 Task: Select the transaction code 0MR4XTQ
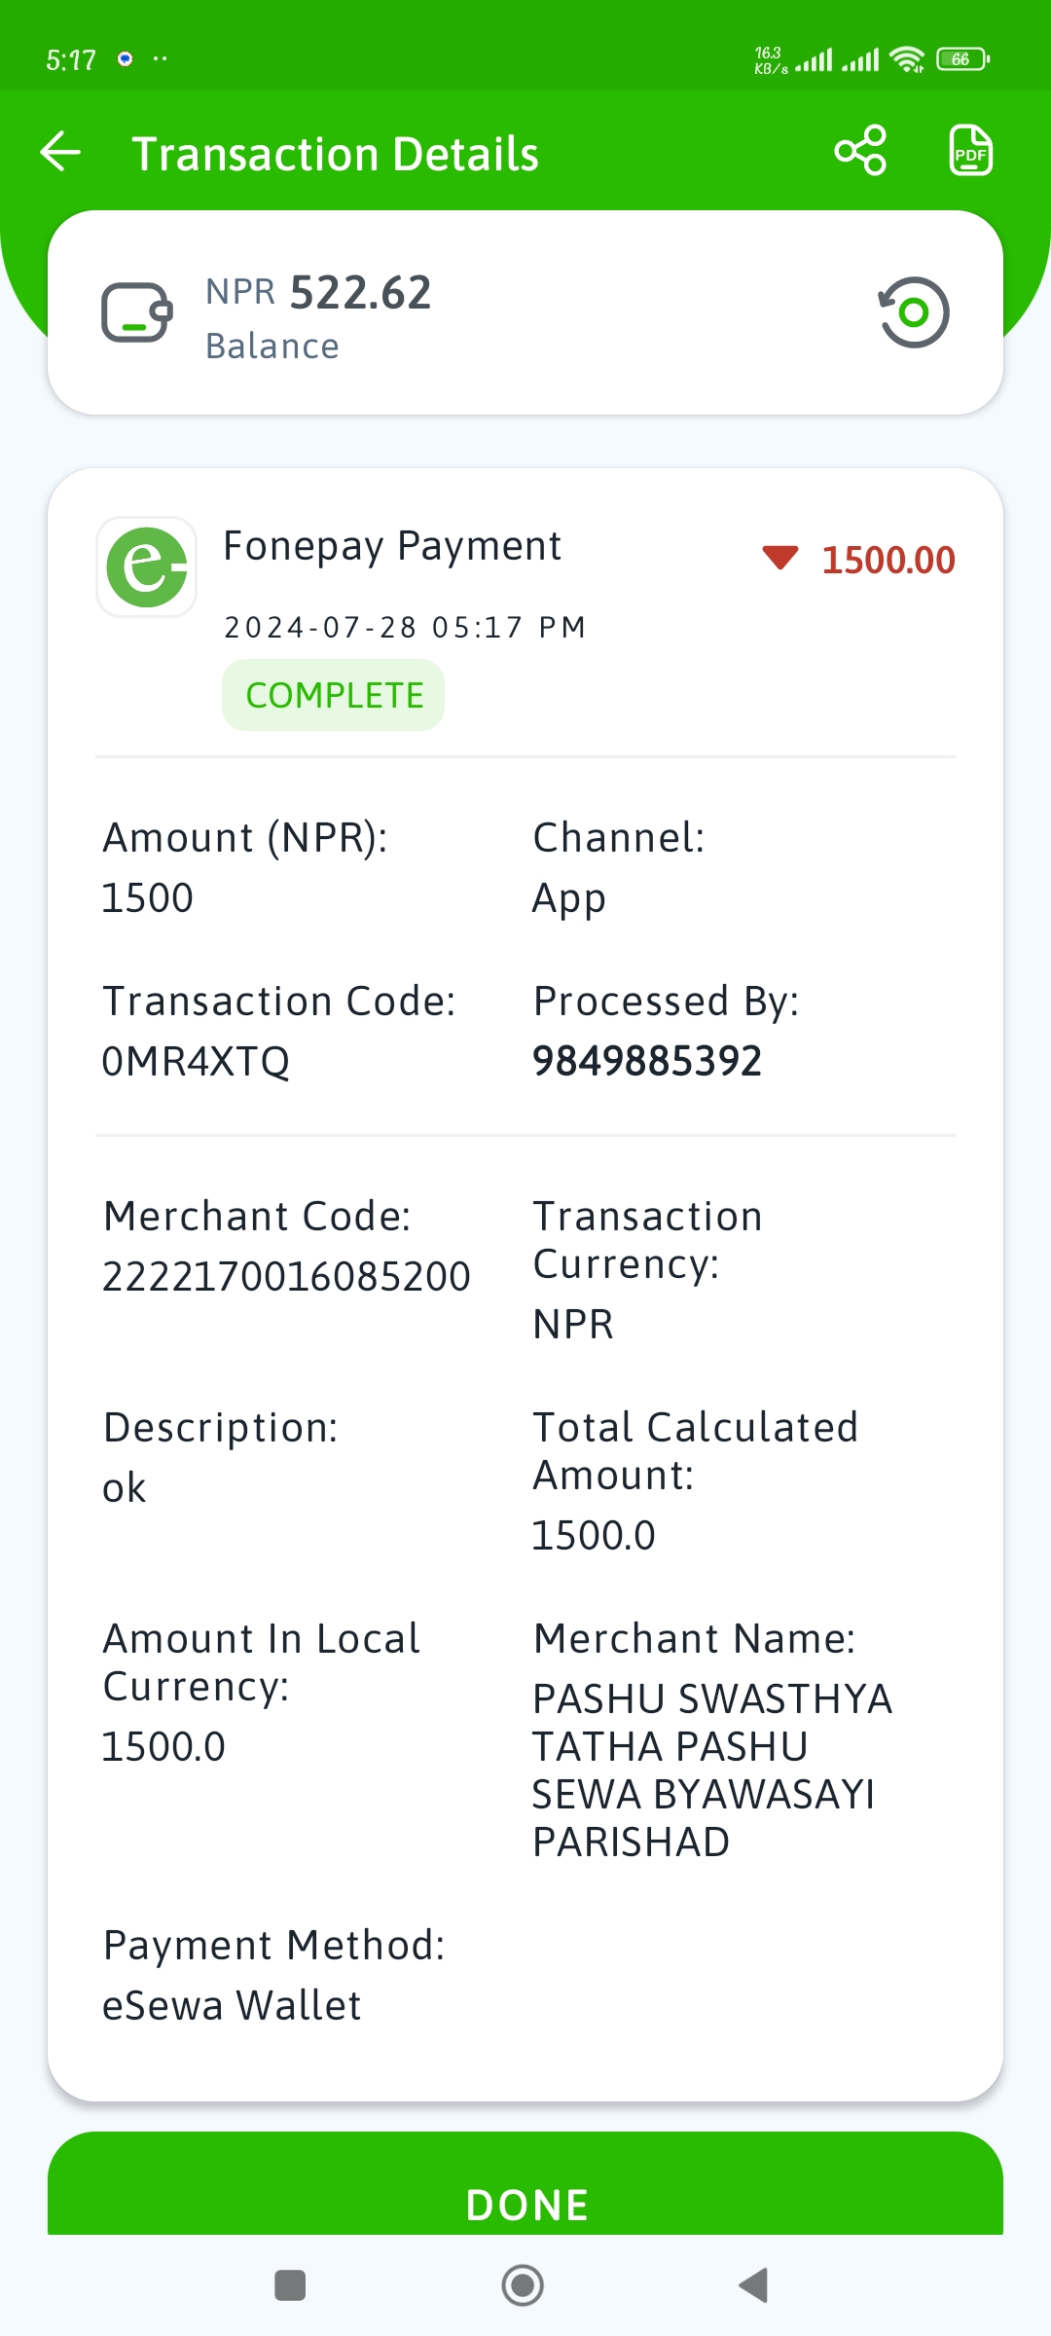[x=196, y=1061]
